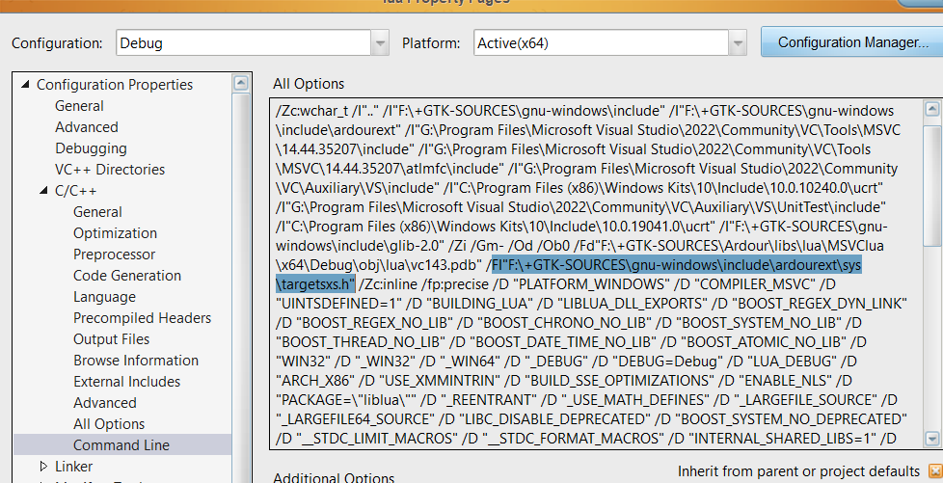The height and width of the screenshot is (483, 943).
Task: Select the All Options tree item
Action: point(108,424)
